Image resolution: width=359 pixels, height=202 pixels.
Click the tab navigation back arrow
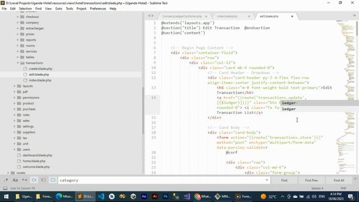[149, 16]
